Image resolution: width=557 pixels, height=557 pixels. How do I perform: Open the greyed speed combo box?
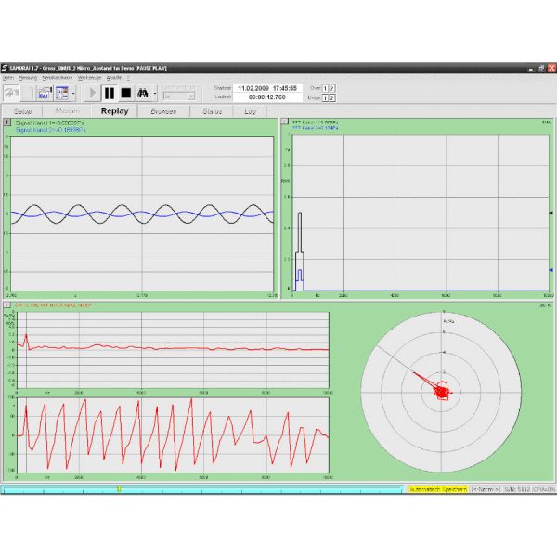click(179, 97)
